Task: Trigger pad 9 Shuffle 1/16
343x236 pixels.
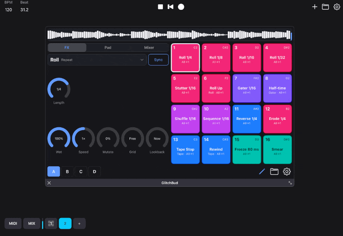Action: [185, 119]
